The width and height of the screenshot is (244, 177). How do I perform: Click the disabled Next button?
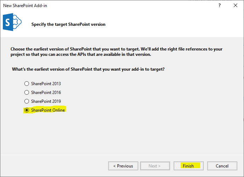[x=154, y=166]
